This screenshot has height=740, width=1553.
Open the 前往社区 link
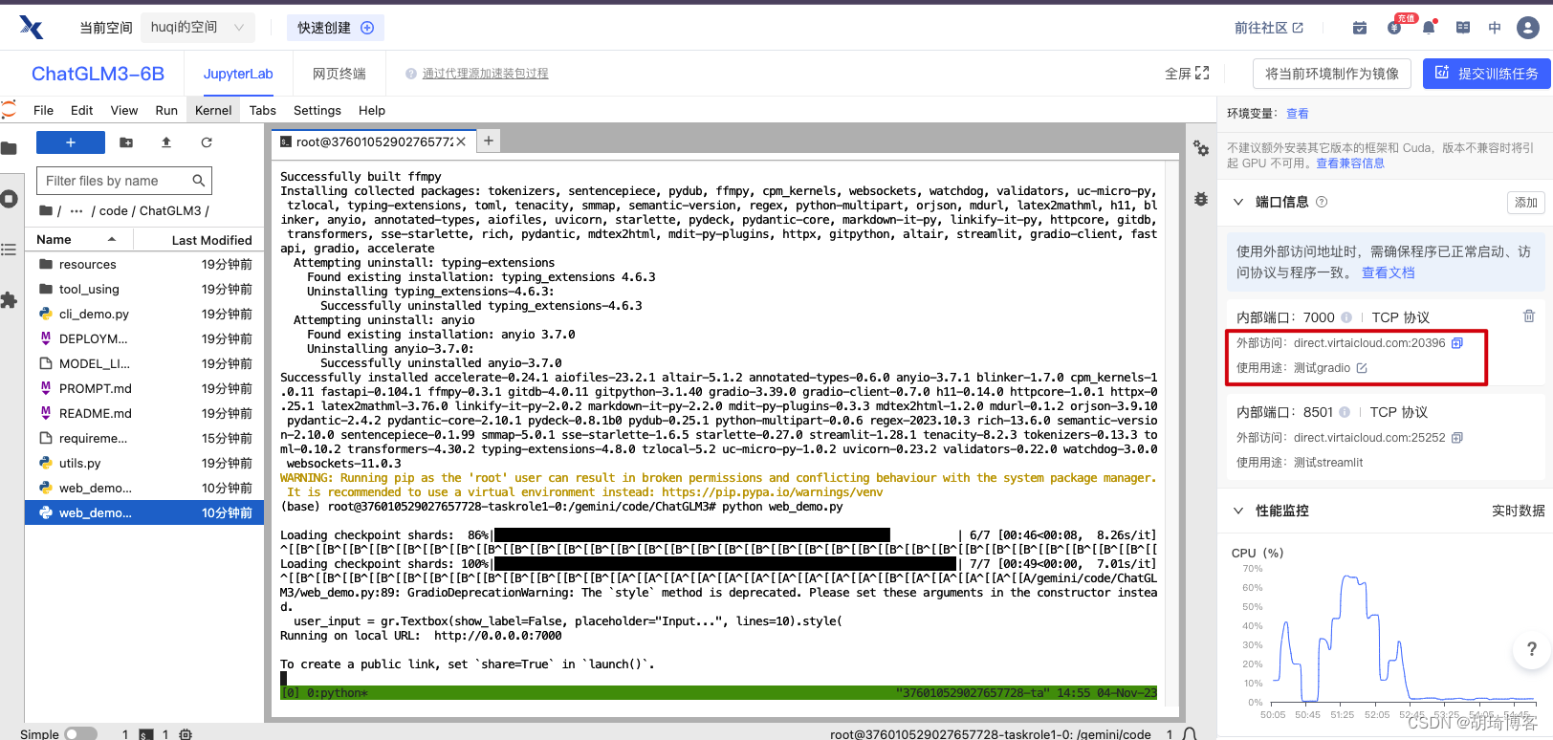point(1269,28)
